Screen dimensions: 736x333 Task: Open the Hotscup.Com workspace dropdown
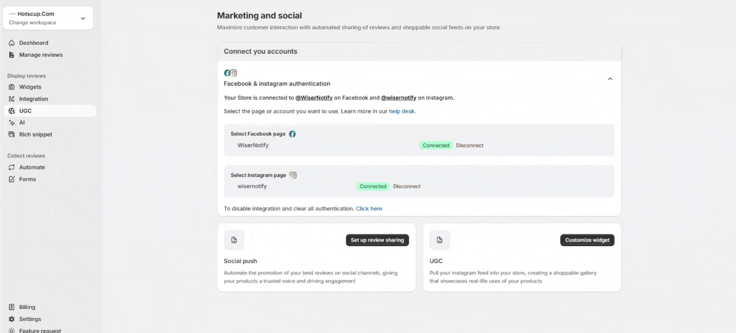pyautogui.click(x=82, y=18)
